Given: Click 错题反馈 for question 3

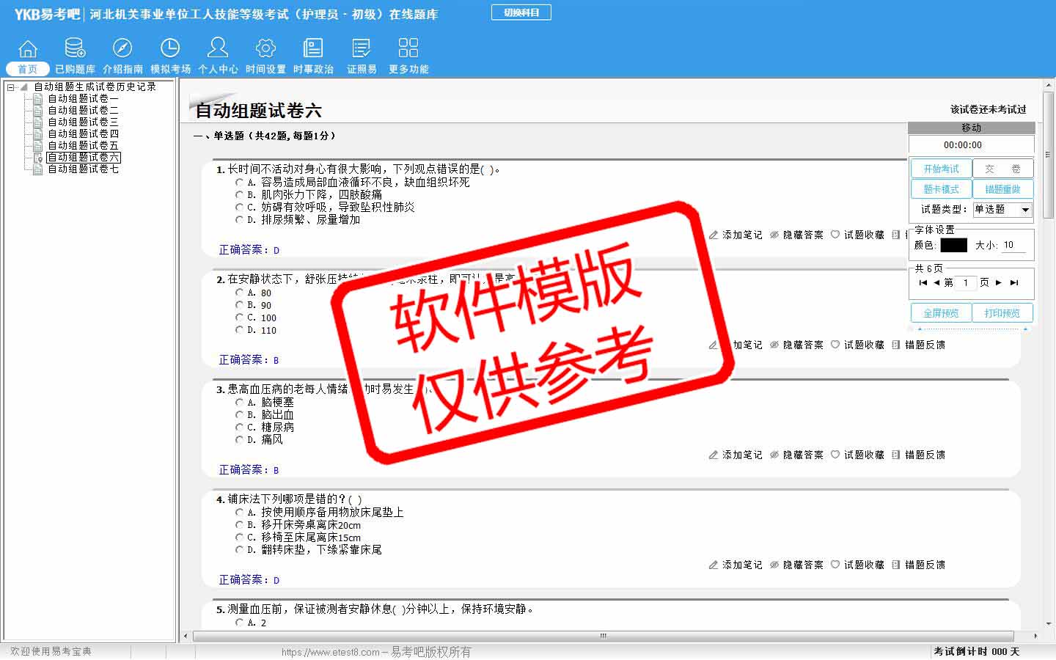Looking at the screenshot, I should point(918,455).
